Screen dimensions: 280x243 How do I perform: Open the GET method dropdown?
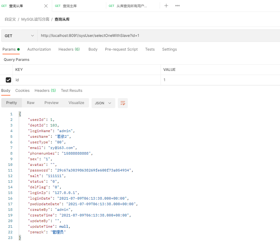tap(19, 36)
